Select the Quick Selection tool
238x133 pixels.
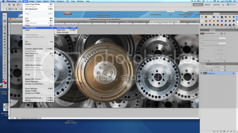[5, 24]
